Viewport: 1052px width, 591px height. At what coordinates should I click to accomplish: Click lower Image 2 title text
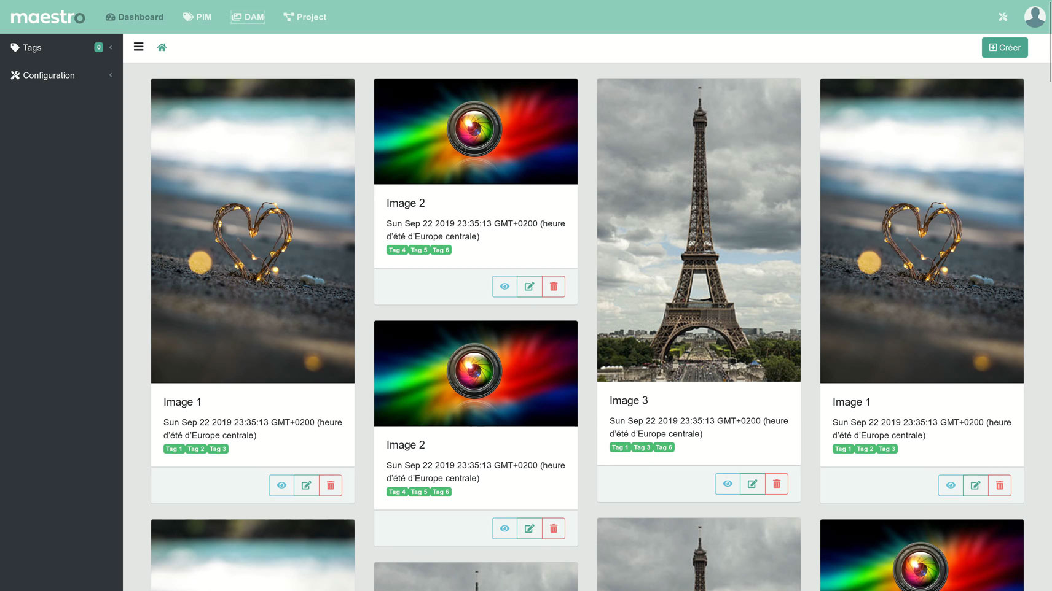coord(406,445)
